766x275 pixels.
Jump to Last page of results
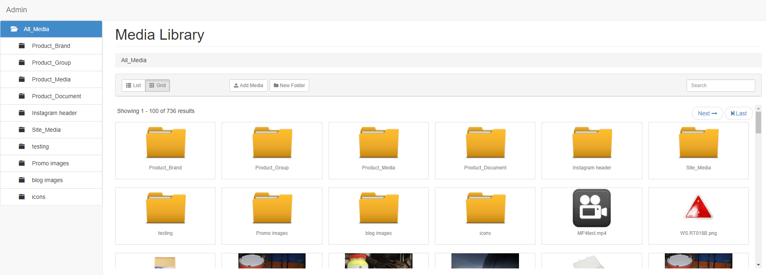[x=739, y=113]
